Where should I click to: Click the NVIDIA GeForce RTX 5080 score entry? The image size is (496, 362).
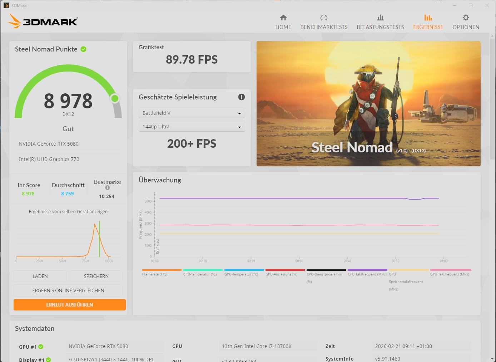click(x=68, y=144)
